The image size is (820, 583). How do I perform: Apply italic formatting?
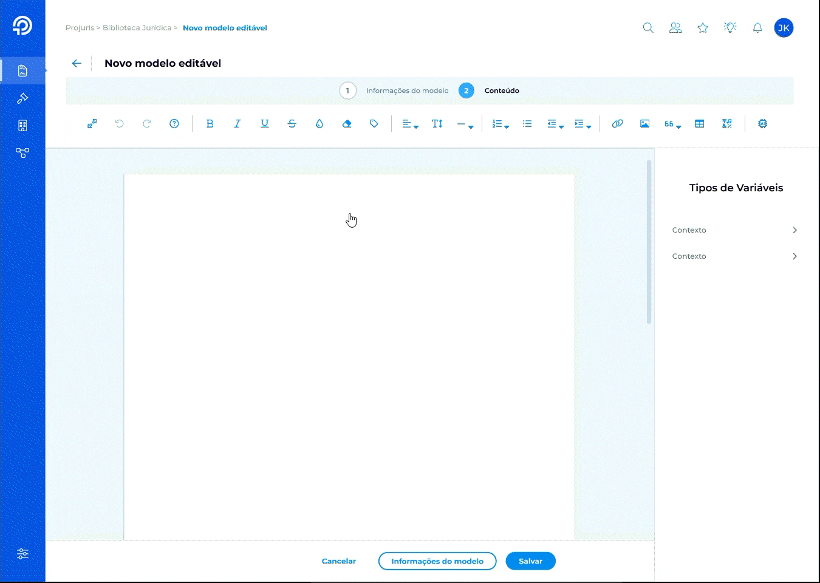[237, 124]
